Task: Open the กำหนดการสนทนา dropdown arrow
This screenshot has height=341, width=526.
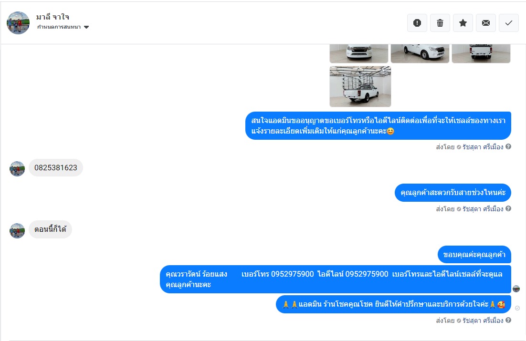Action: (x=86, y=27)
